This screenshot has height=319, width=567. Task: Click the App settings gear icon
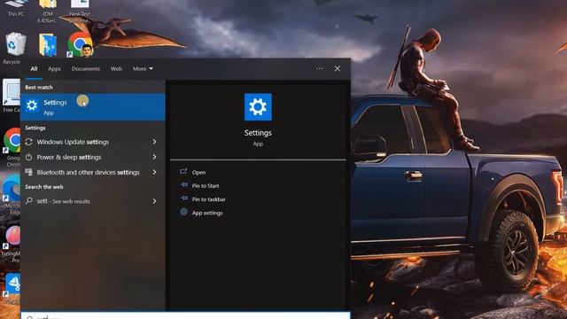[183, 212]
